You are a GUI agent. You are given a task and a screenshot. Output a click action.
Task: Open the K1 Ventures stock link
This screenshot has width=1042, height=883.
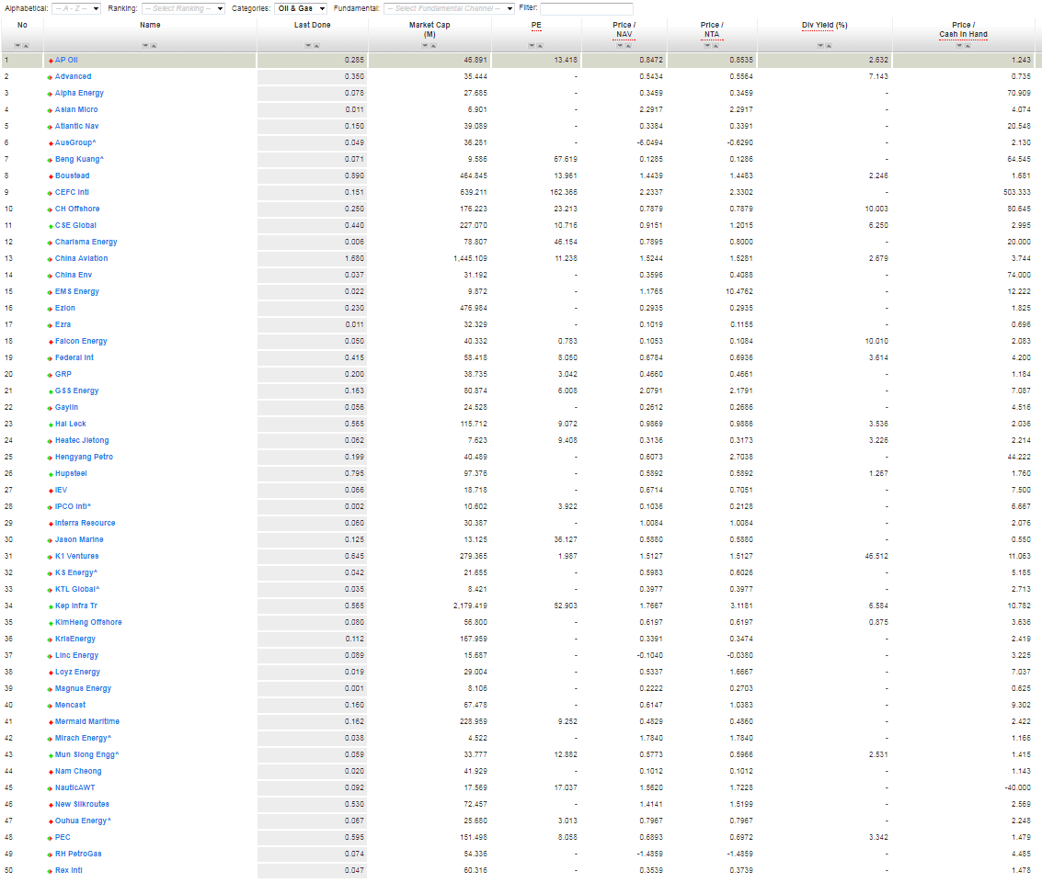pos(77,557)
